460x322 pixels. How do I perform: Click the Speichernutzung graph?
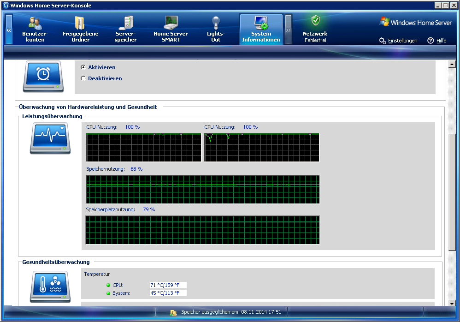203,189
